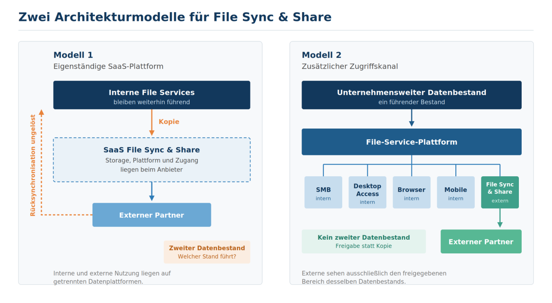The height and width of the screenshot is (303, 552).
Task: Select the 'SaaS File Sync & Share' dashed box
Action: point(152,160)
